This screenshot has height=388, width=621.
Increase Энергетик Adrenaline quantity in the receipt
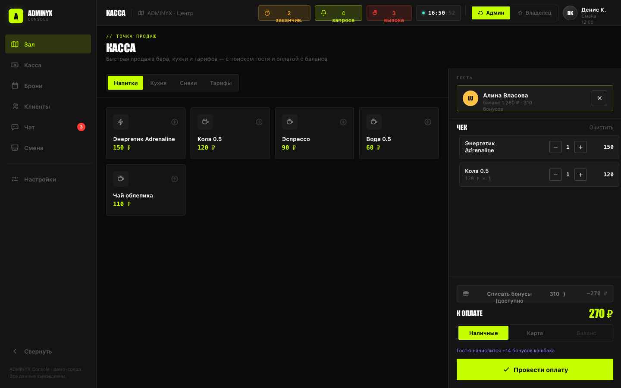tap(580, 147)
